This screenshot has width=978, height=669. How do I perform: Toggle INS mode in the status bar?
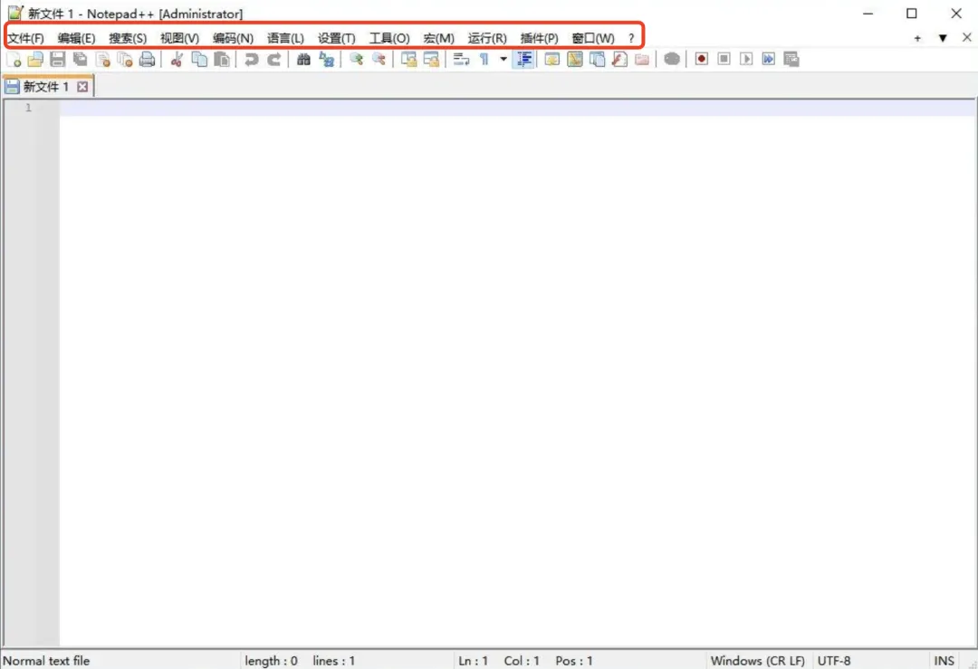coord(944,661)
